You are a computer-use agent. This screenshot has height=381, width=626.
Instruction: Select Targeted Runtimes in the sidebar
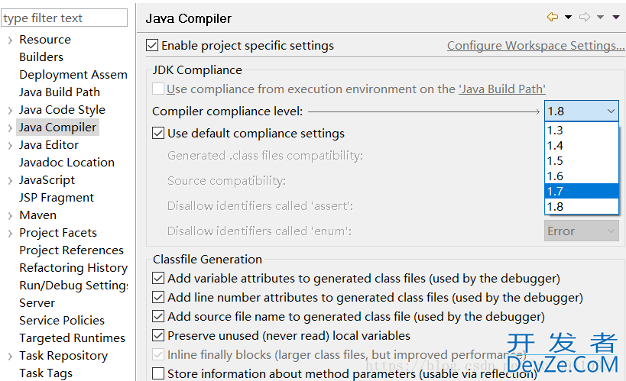point(73,338)
